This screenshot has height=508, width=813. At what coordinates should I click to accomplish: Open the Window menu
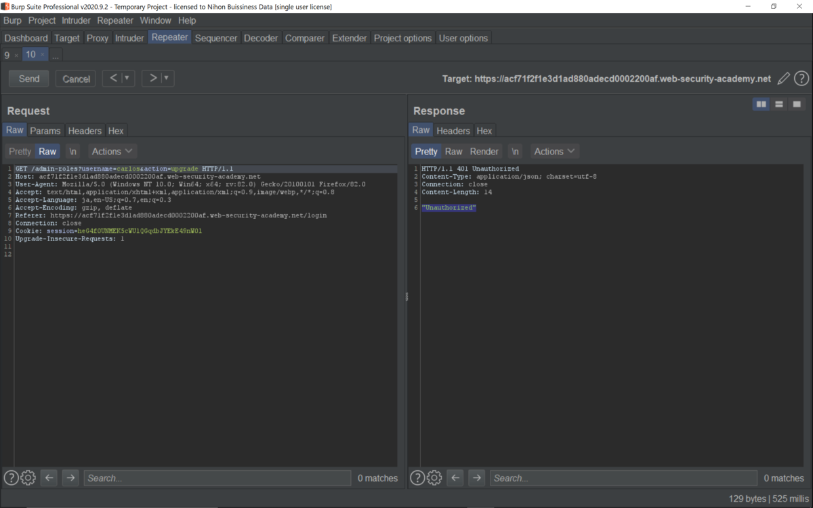click(156, 20)
